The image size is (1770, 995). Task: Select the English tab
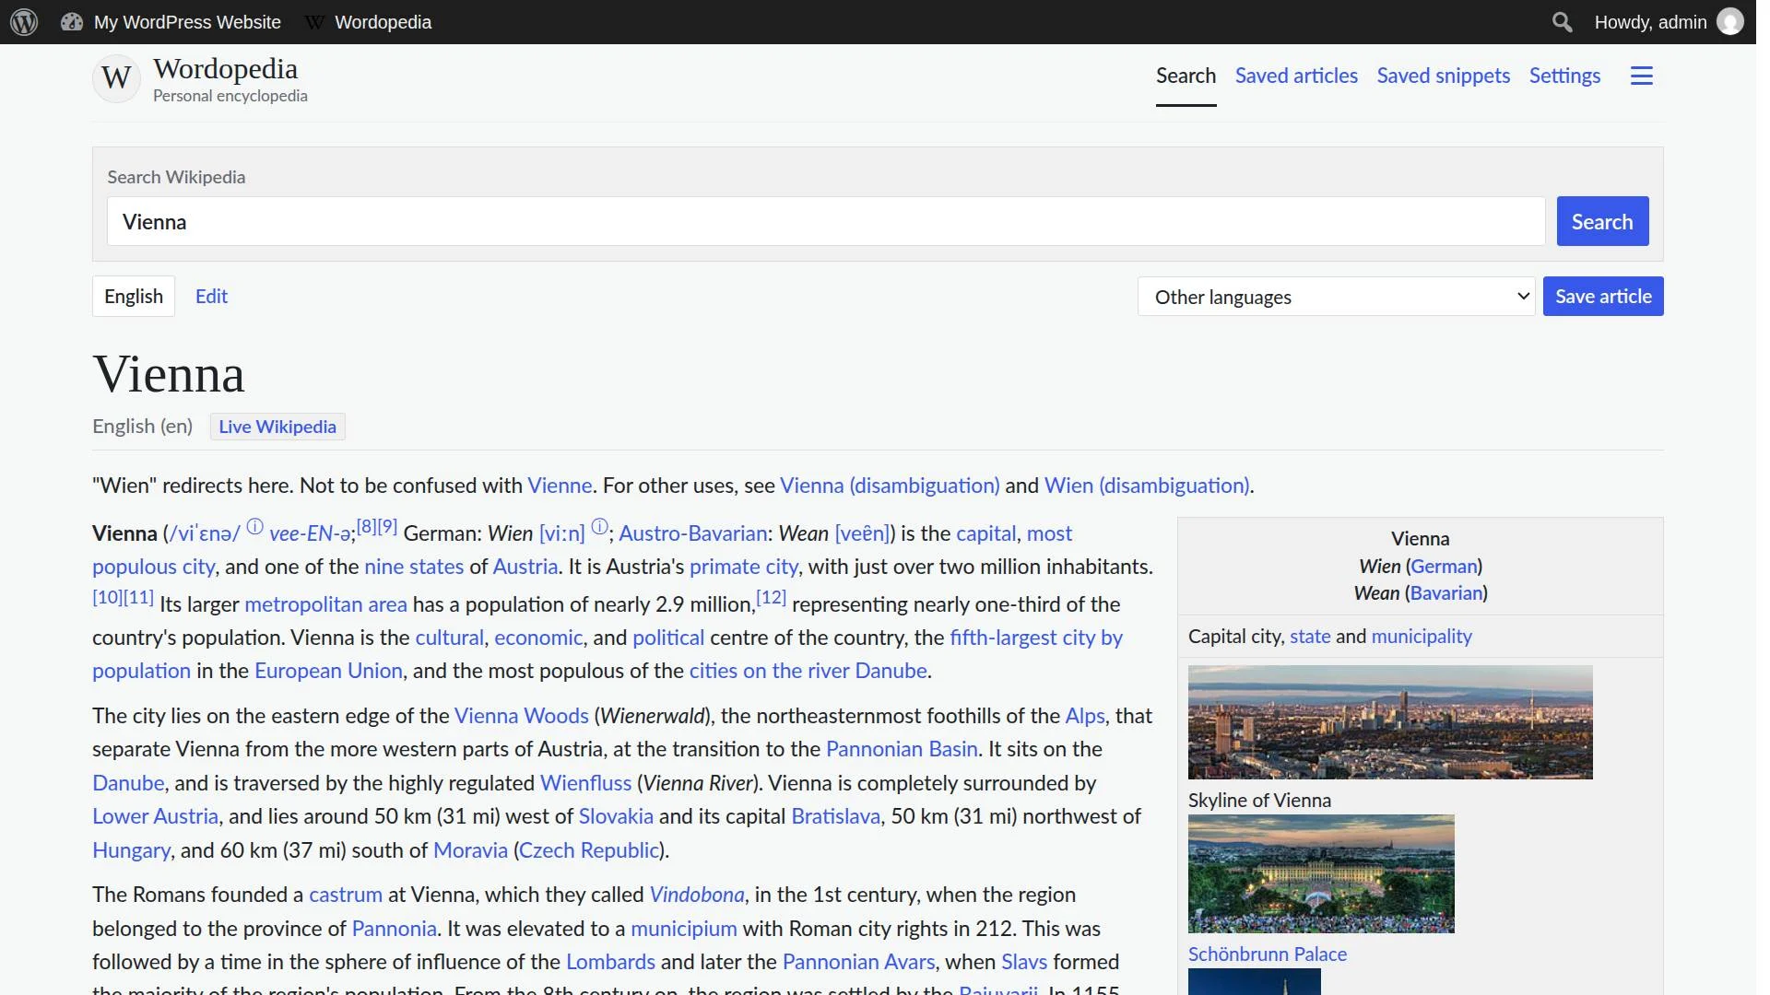134,297
